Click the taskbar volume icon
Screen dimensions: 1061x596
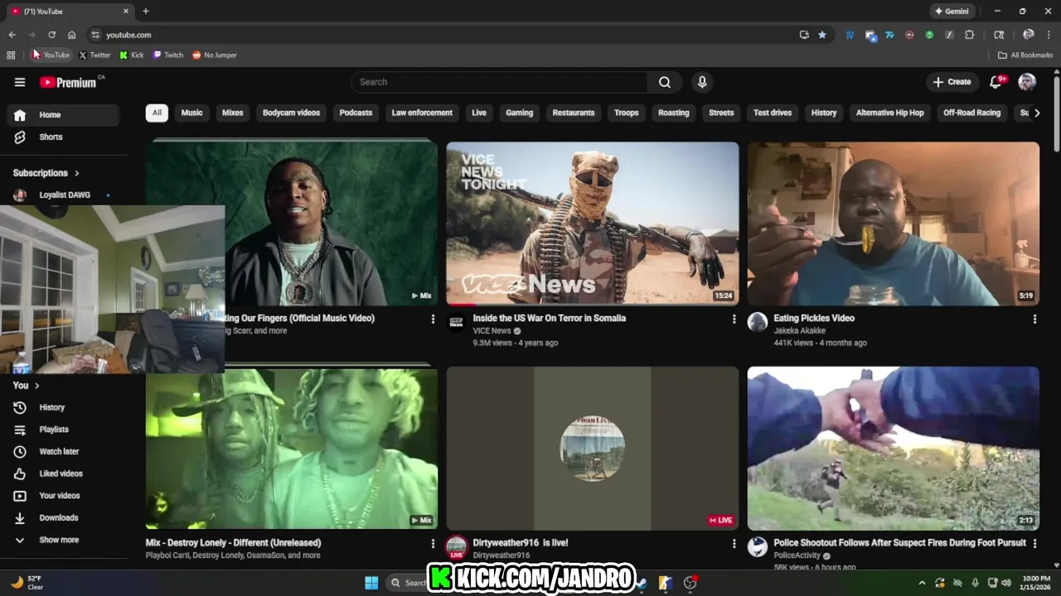pyautogui.click(x=1005, y=583)
